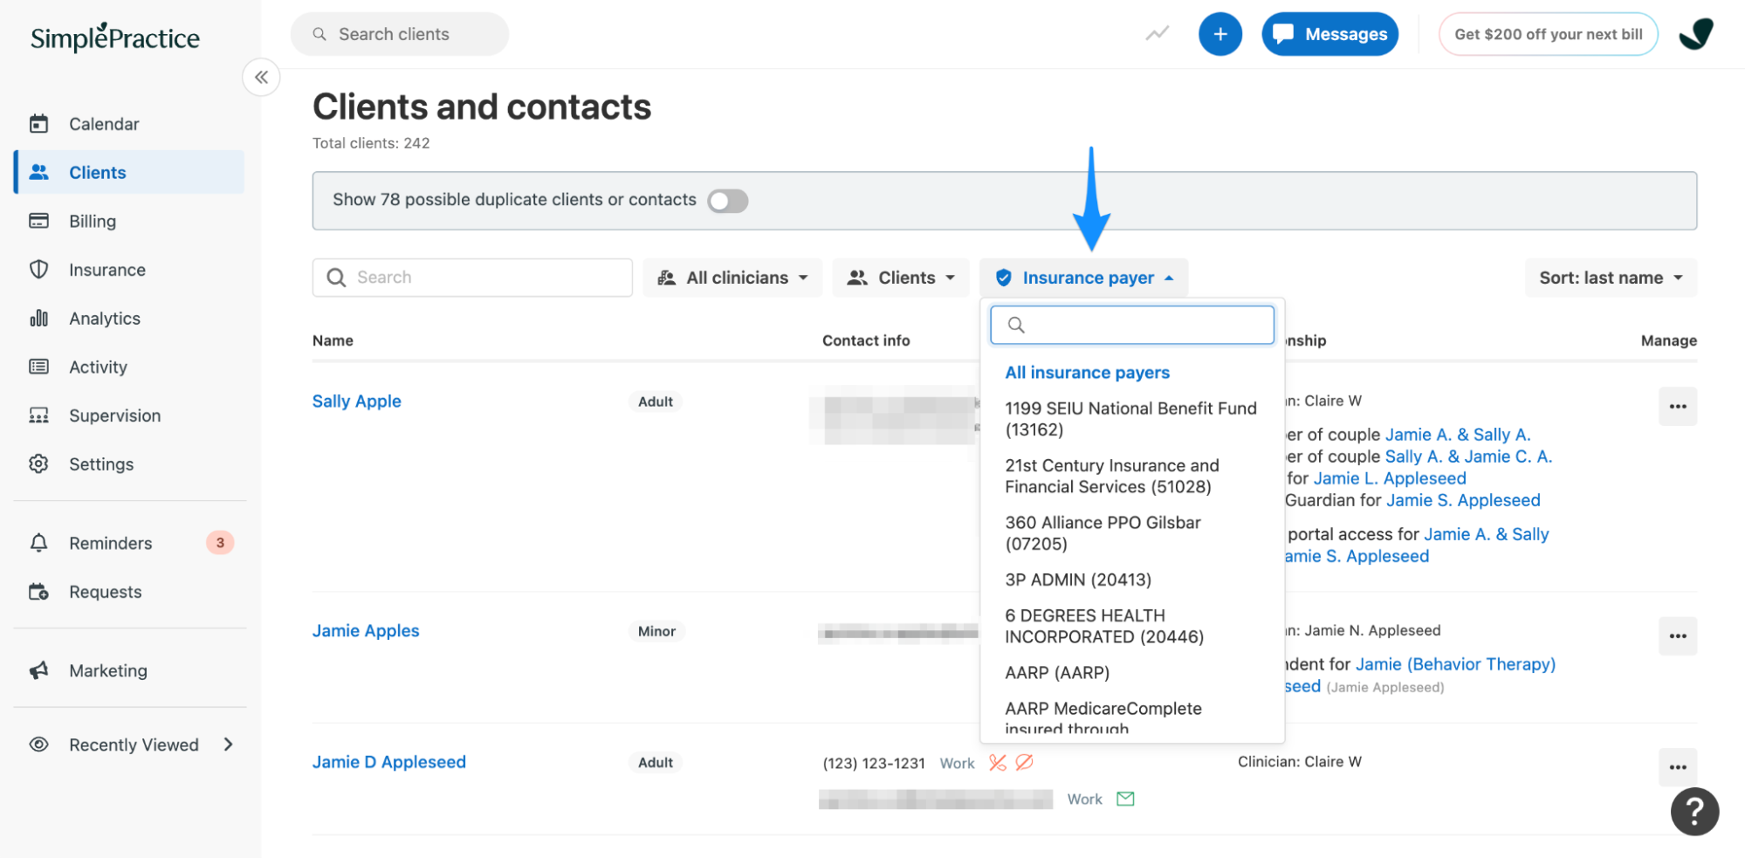The height and width of the screenshot is (858, 1745).
Task: Check Reminders via the bell icon
Action: (39, 542)
